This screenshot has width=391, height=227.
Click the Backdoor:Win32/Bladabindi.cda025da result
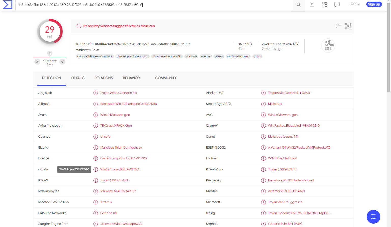point(128,104)
